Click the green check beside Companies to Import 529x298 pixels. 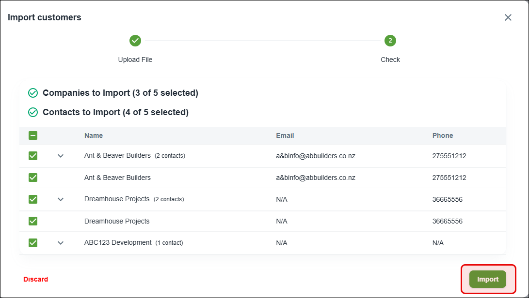tap(33, 92)
